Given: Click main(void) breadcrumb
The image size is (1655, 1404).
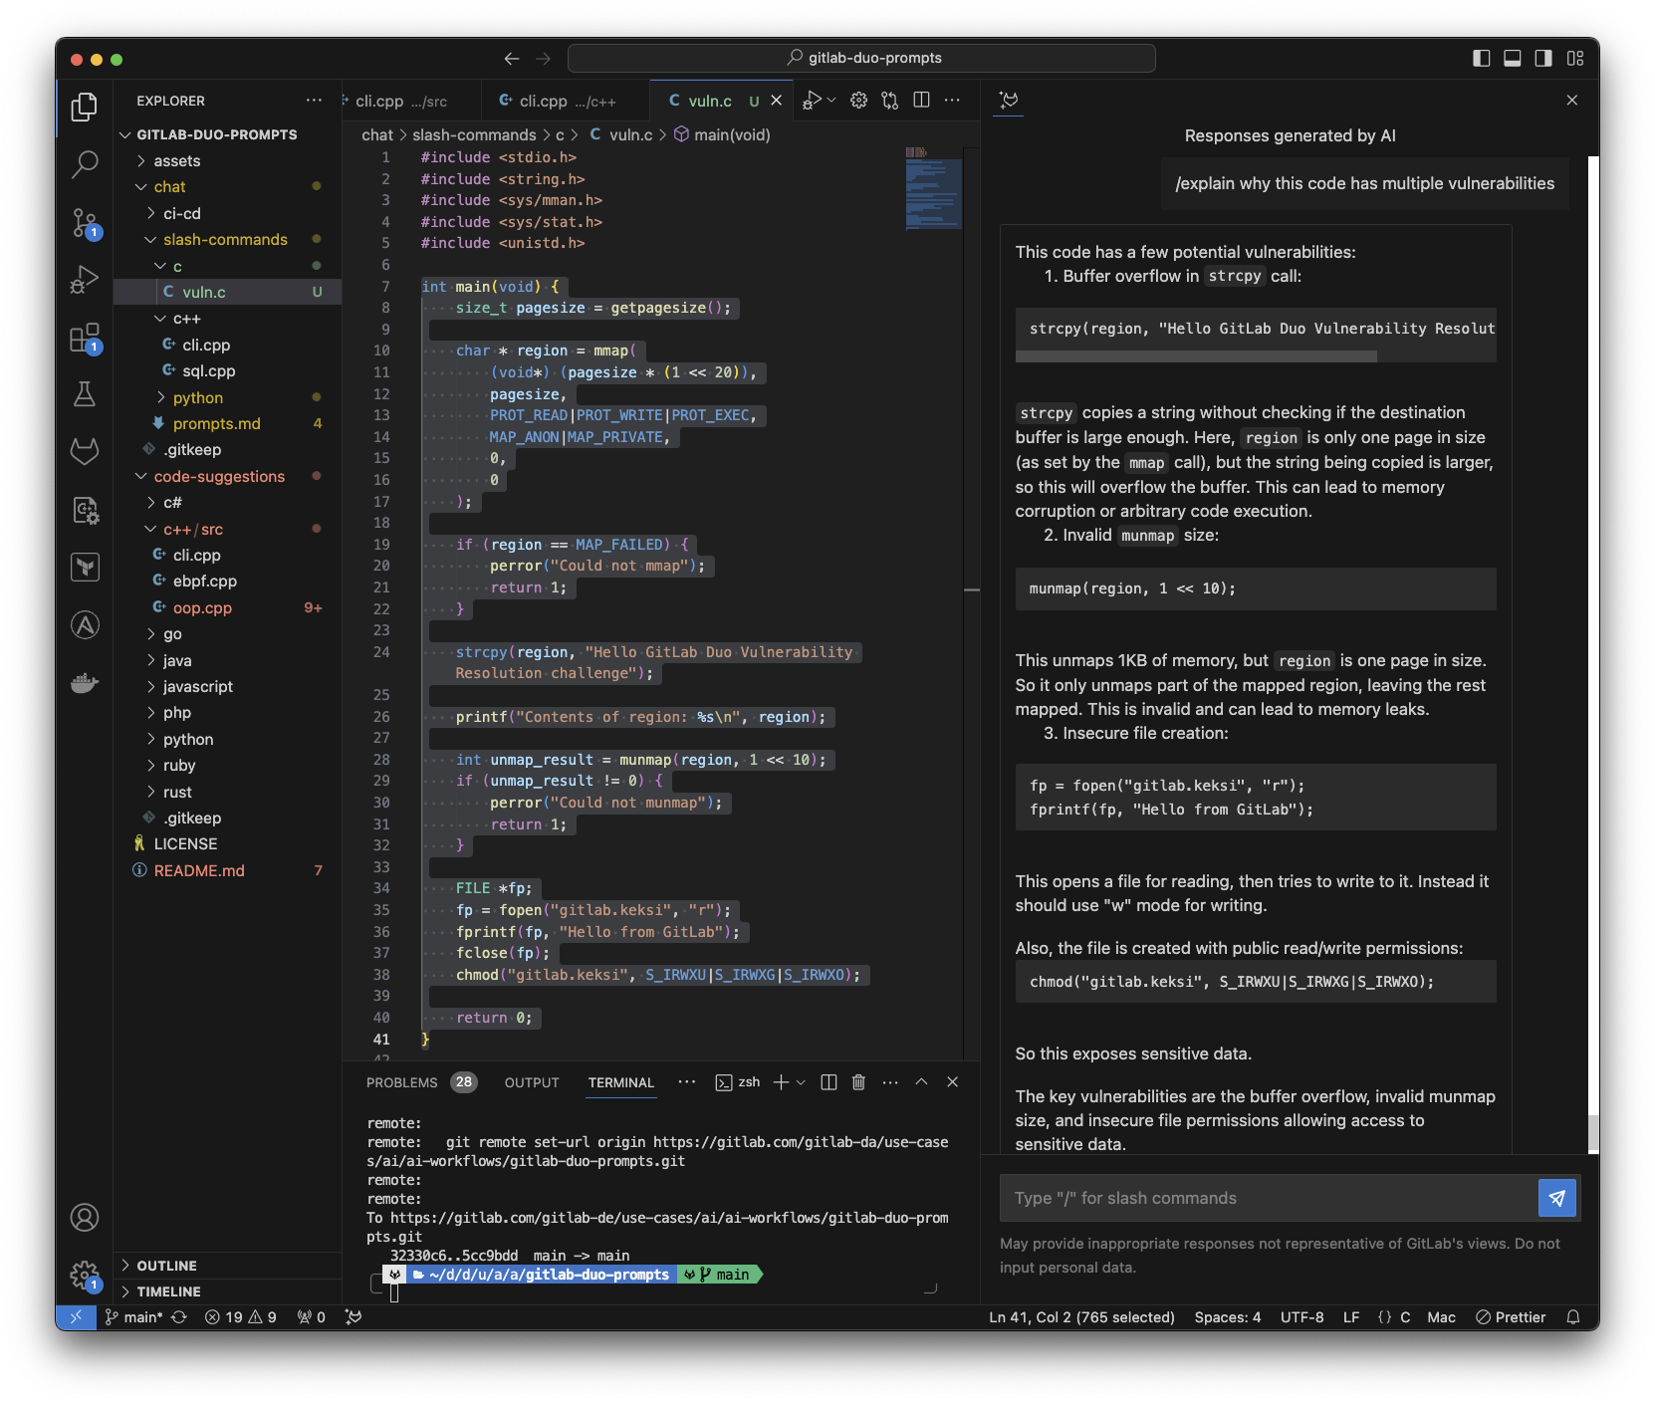Looking at the screenshot, I should pos(723,134).
